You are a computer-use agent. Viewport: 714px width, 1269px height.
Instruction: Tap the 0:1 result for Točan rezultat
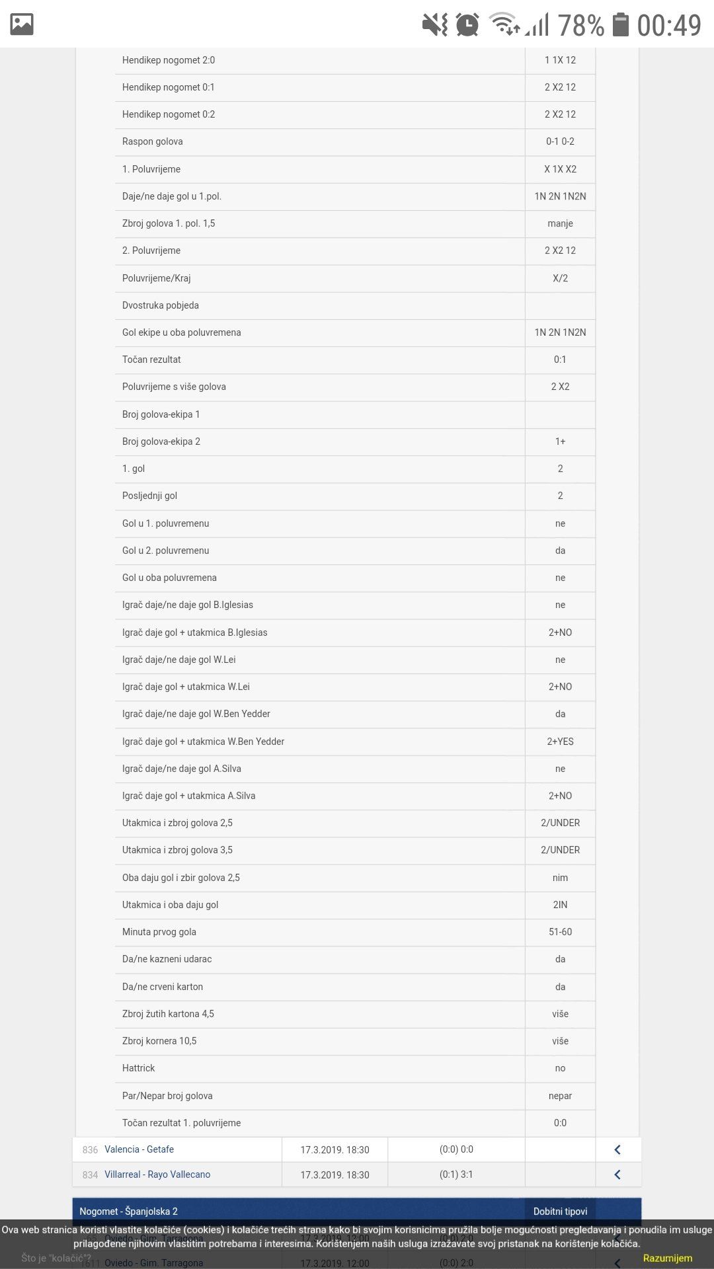pos(560,360)
